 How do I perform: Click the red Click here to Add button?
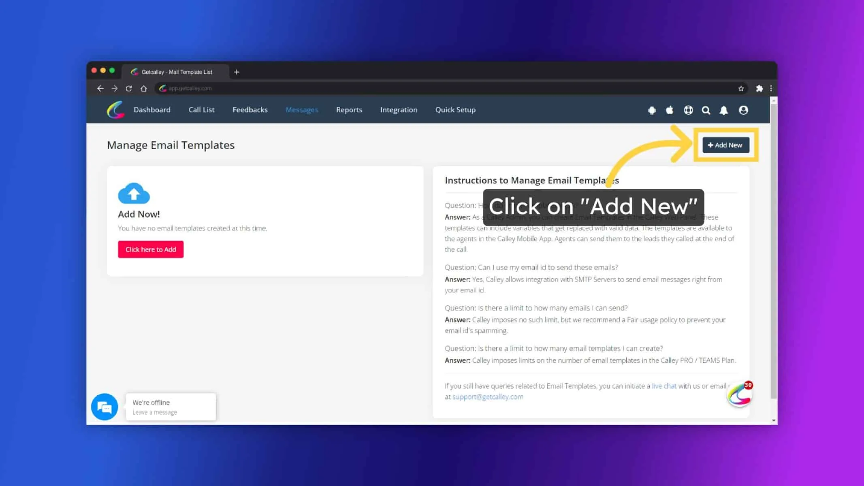[x=151, y=249]
